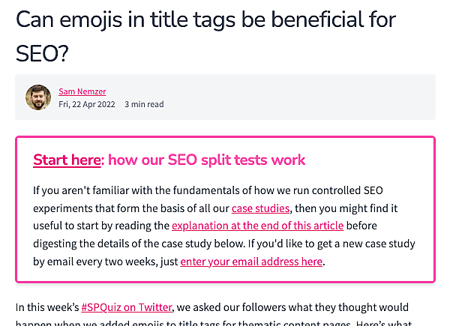This screenshot has width=450, height=326.
Task: Click "enter your email address here" link
Action: [x=251, y=262]
